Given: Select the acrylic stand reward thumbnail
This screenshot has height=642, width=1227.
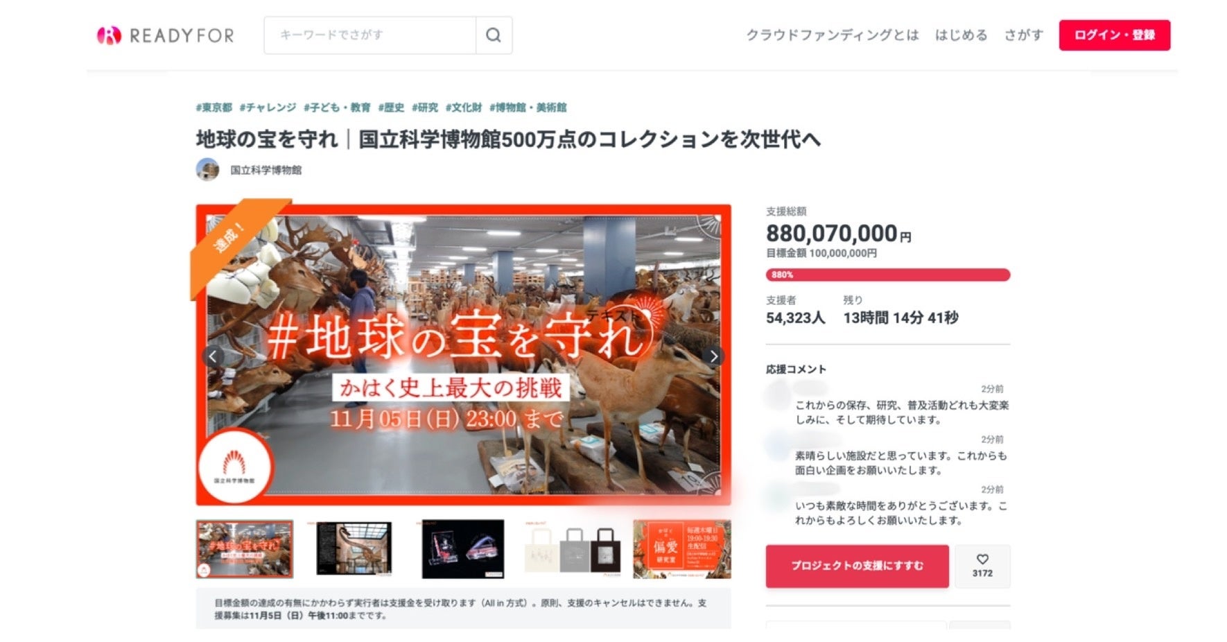Looking at the screenshot, I should point(463,549).
